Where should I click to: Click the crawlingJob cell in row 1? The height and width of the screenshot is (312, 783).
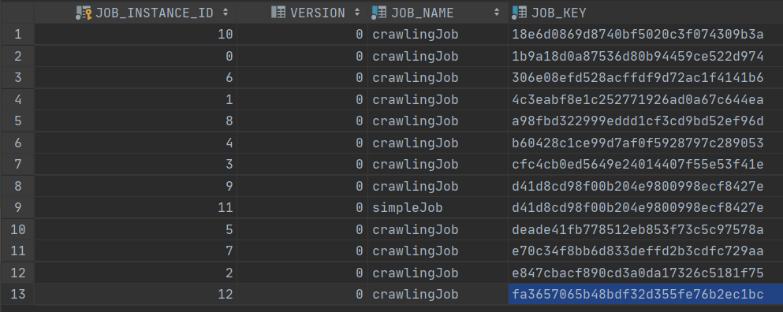point(438,35)
